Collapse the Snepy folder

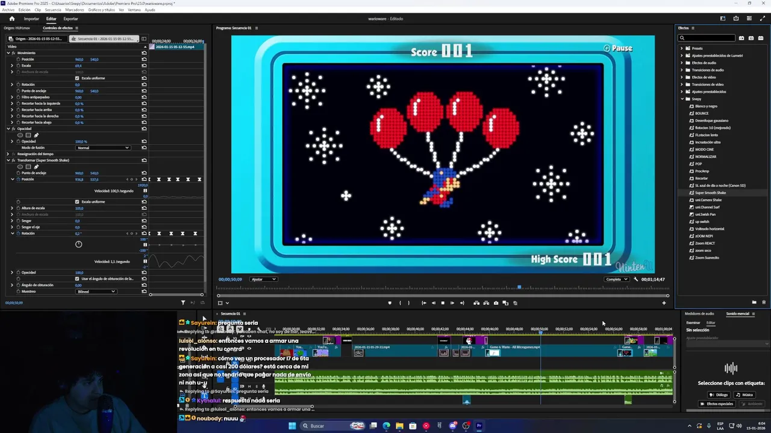[x=682, y=99]
